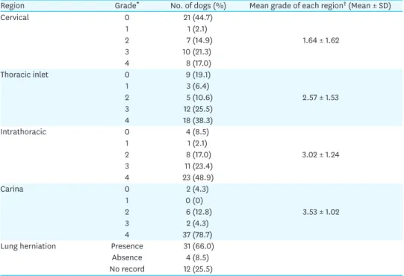Select the Cervical region label

click(x=15, y=17)
